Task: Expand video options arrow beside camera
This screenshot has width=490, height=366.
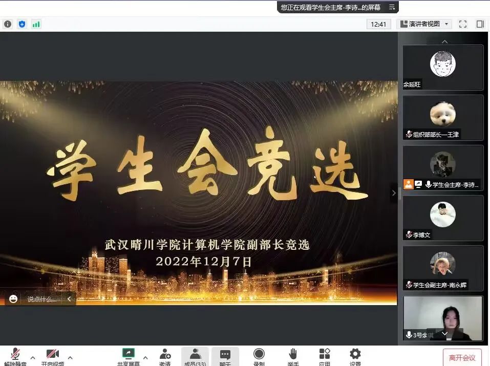Action: (x=70, y=357)
